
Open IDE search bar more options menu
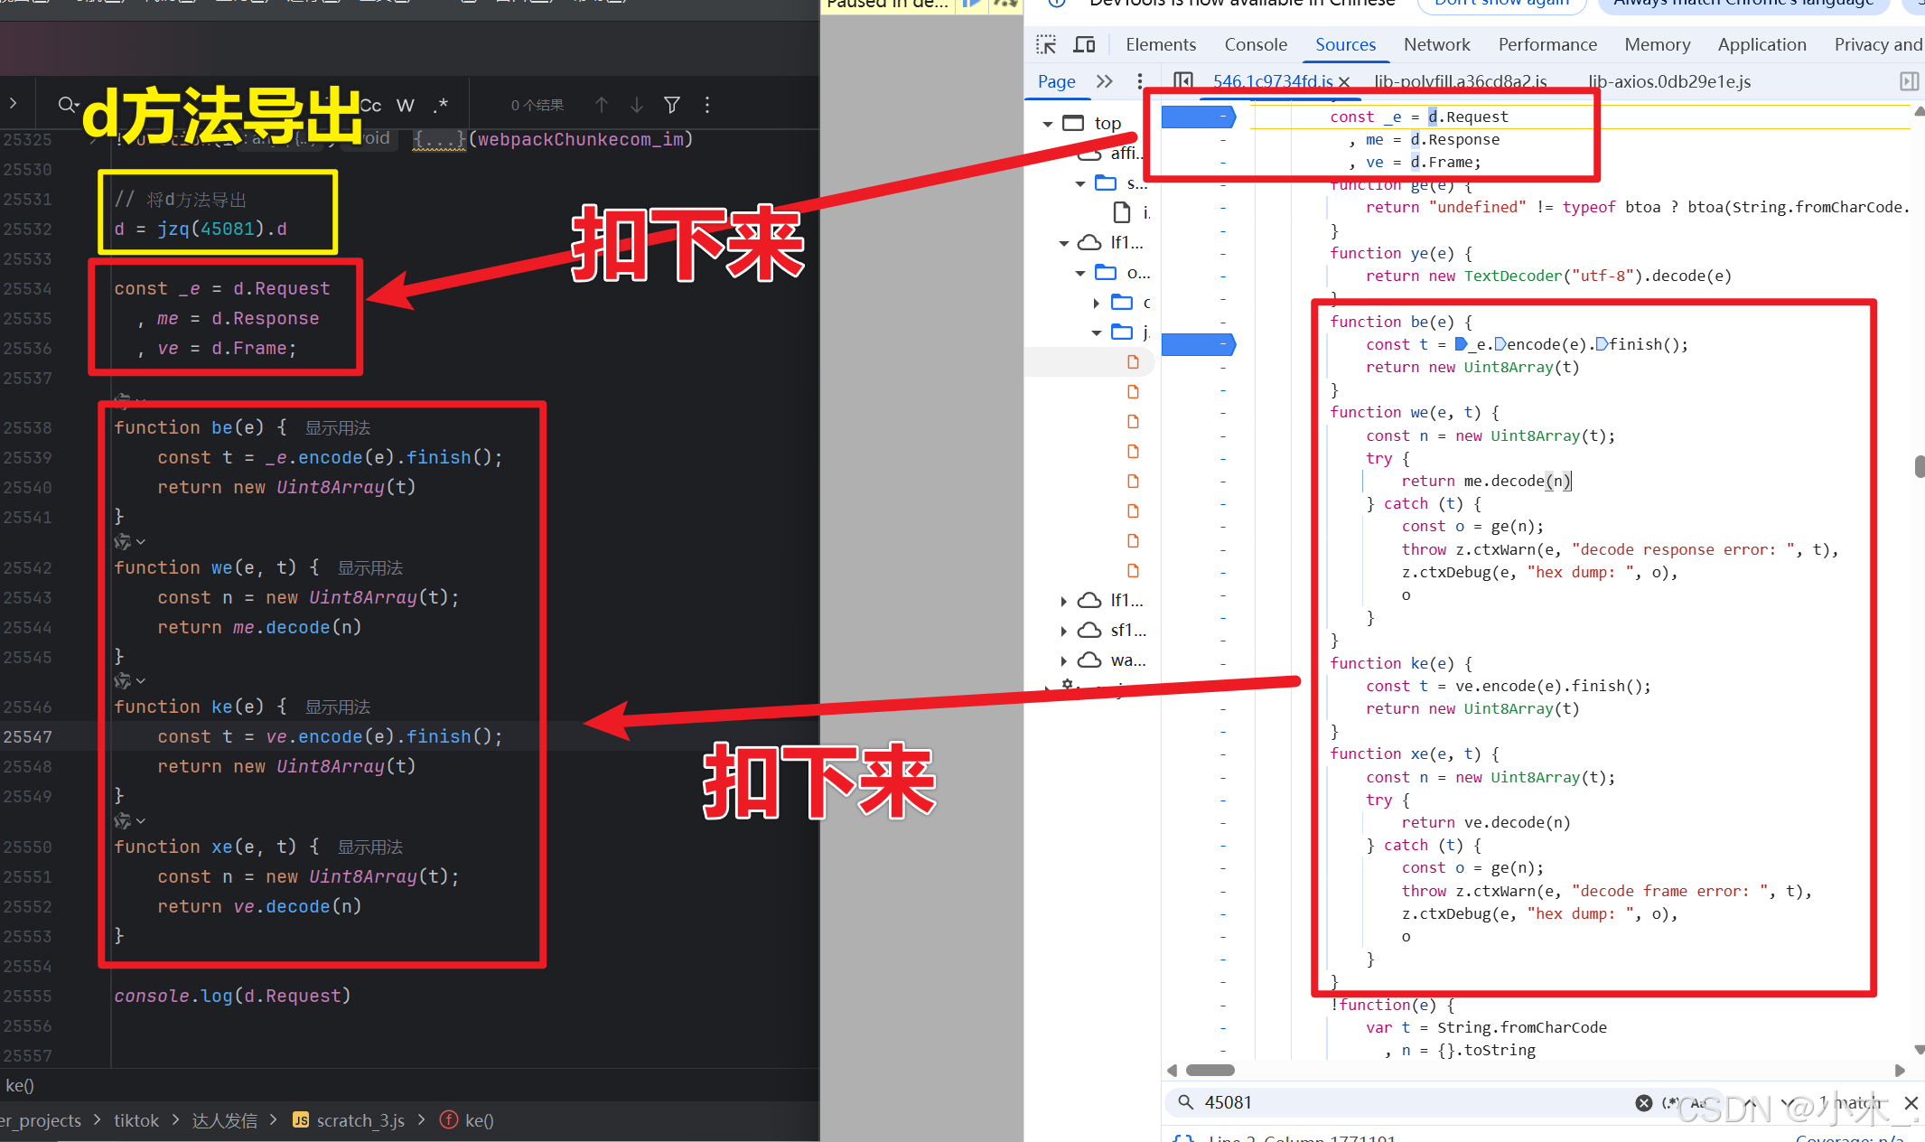pyautogui.click(x=707, y=105)
